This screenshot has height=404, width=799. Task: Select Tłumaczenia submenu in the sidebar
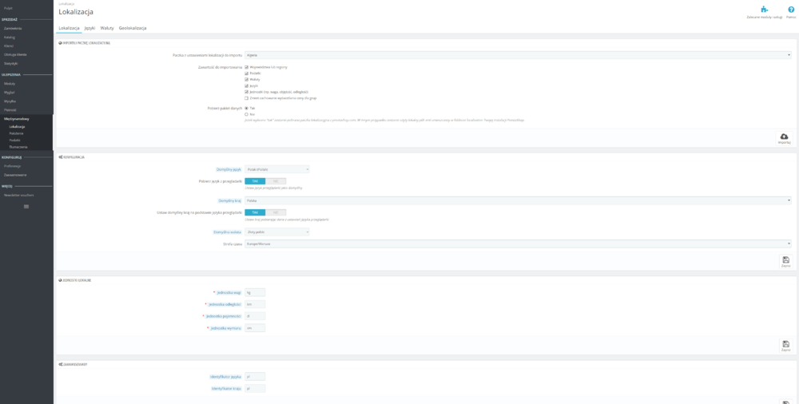[18, 146]
